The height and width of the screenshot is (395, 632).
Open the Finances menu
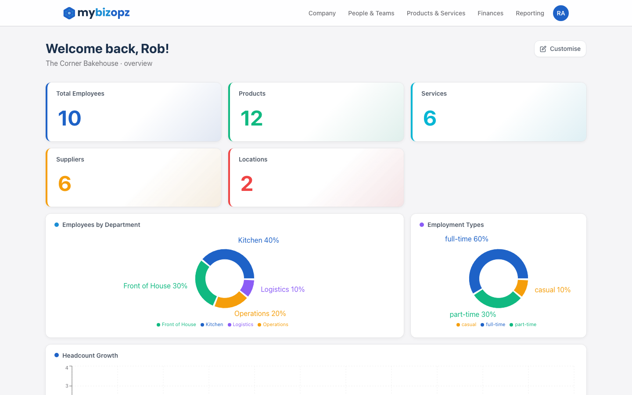[x=490, y=13]
